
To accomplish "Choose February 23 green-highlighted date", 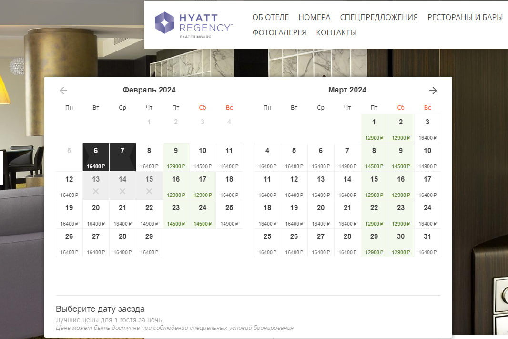I will [x=176, y=214].
